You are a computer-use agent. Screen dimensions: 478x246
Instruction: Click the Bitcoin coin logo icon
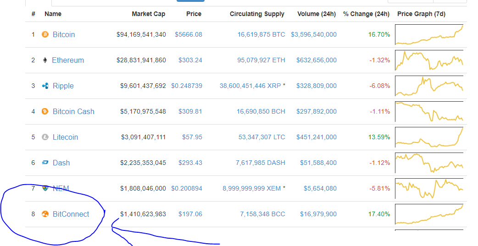pyautogui.click(x=45, y=34)
